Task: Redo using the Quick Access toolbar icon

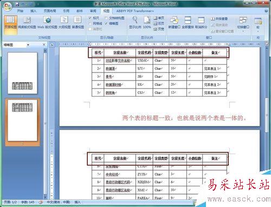Action: point(31,4)
